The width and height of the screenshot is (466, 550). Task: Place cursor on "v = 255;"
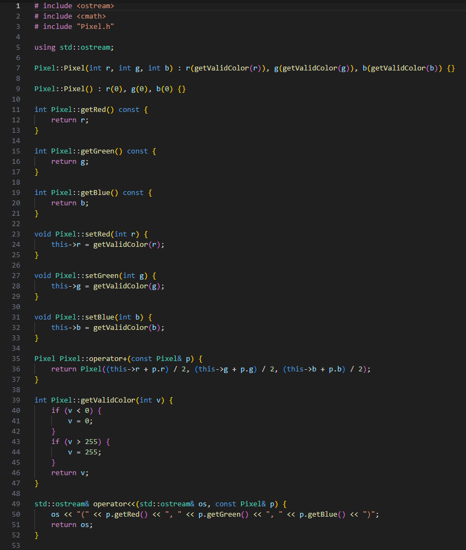point(85,452)
